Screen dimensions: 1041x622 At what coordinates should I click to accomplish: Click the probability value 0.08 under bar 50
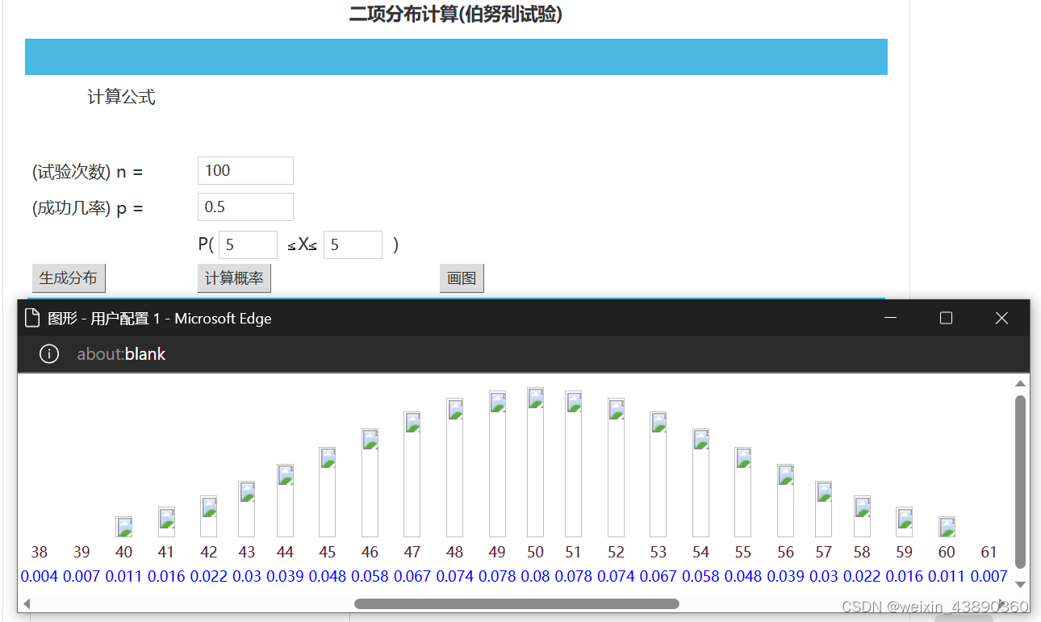point(535,576)
